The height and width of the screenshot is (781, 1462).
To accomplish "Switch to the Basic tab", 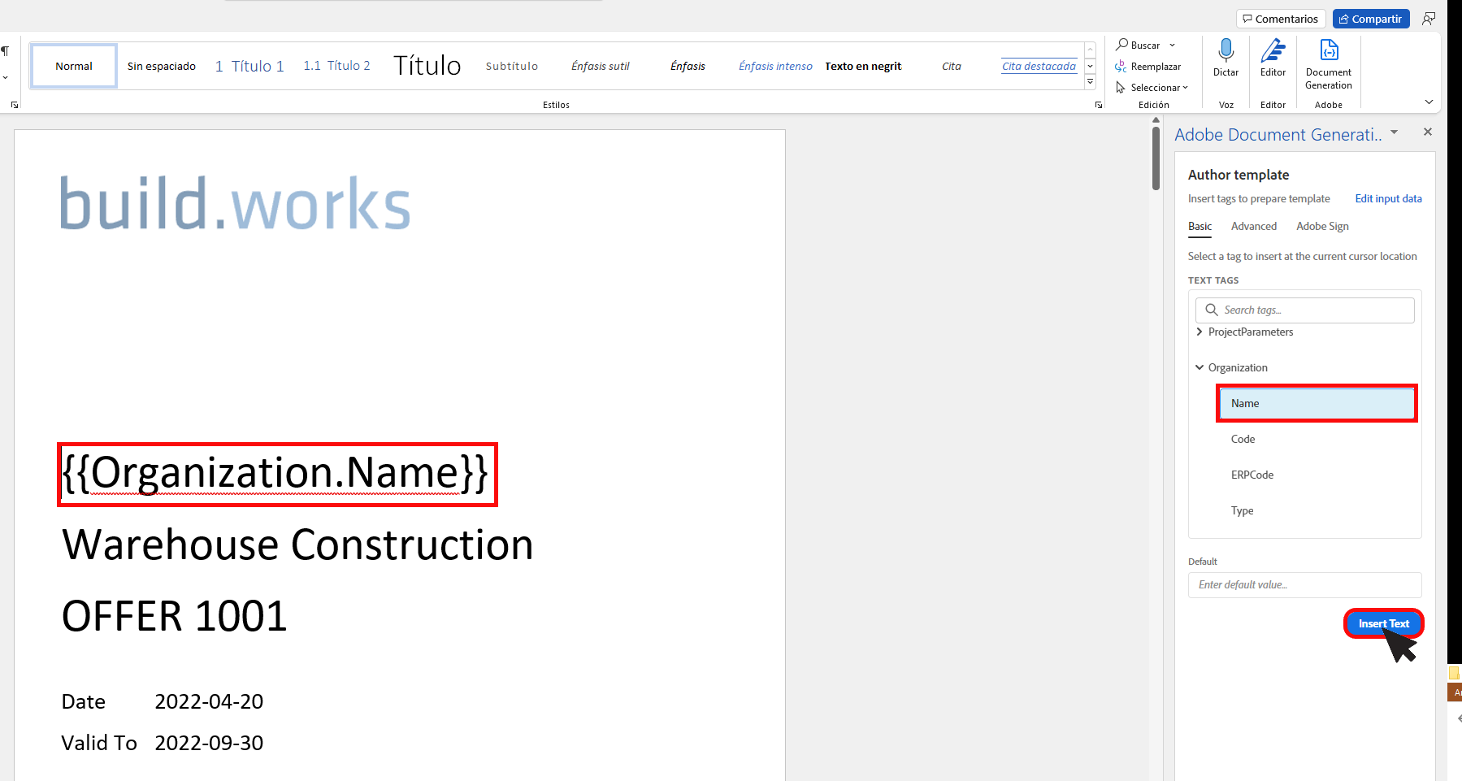I will tap(1200, 227).
